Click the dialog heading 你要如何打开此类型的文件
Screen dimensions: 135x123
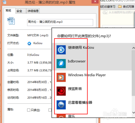point(84,36)
